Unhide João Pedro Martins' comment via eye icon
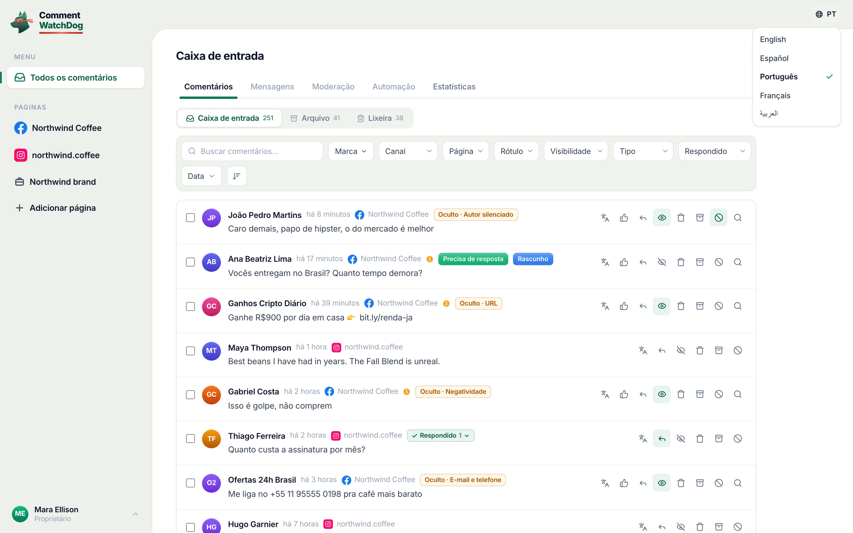The width and height of the screenshot is (853, 533). pos(662,218)
